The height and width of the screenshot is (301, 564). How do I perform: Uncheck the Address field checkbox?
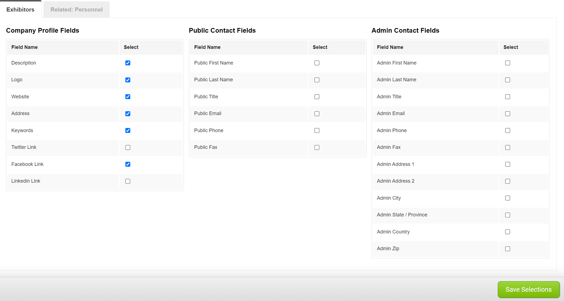pyautogui.click(x=128, y=114)
